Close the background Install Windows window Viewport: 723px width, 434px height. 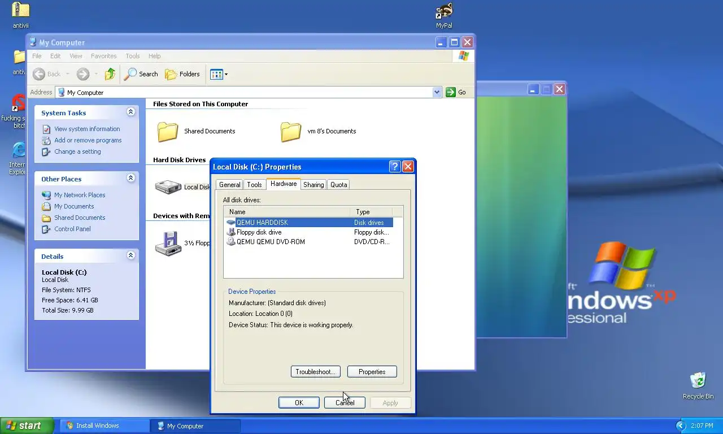click(559, 89)
